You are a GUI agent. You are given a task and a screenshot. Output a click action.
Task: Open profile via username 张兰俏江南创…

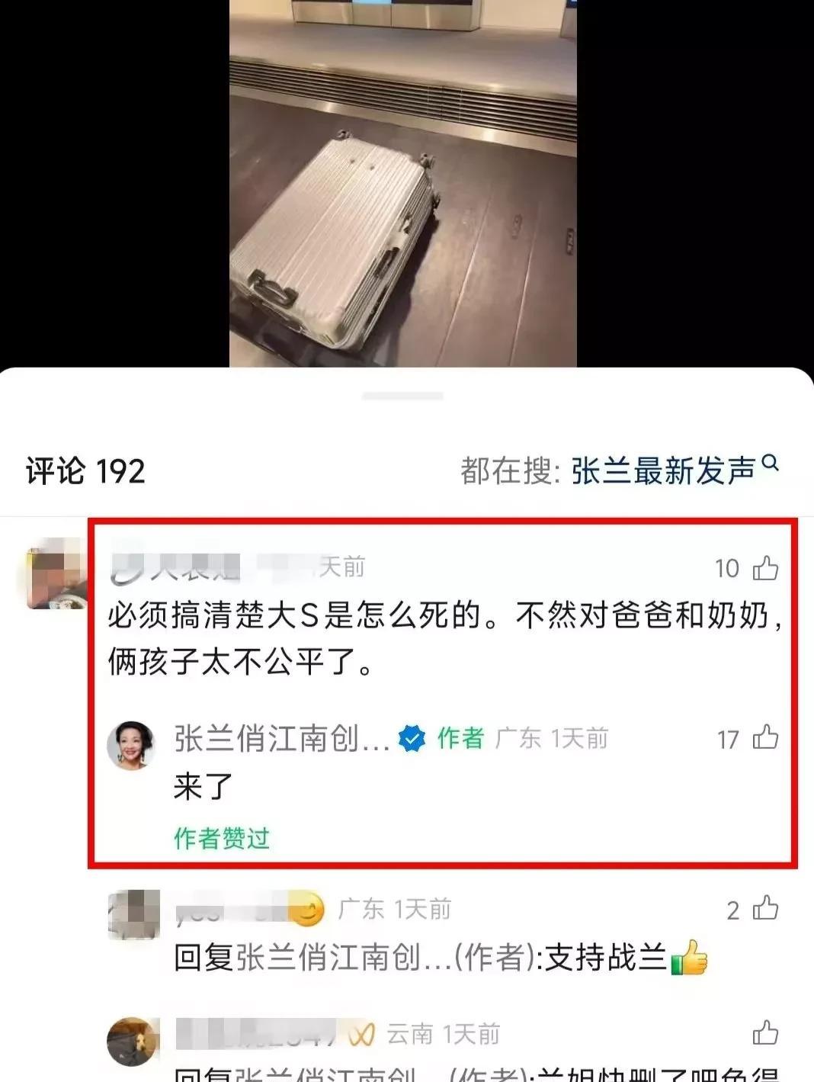tap(282, 739)
